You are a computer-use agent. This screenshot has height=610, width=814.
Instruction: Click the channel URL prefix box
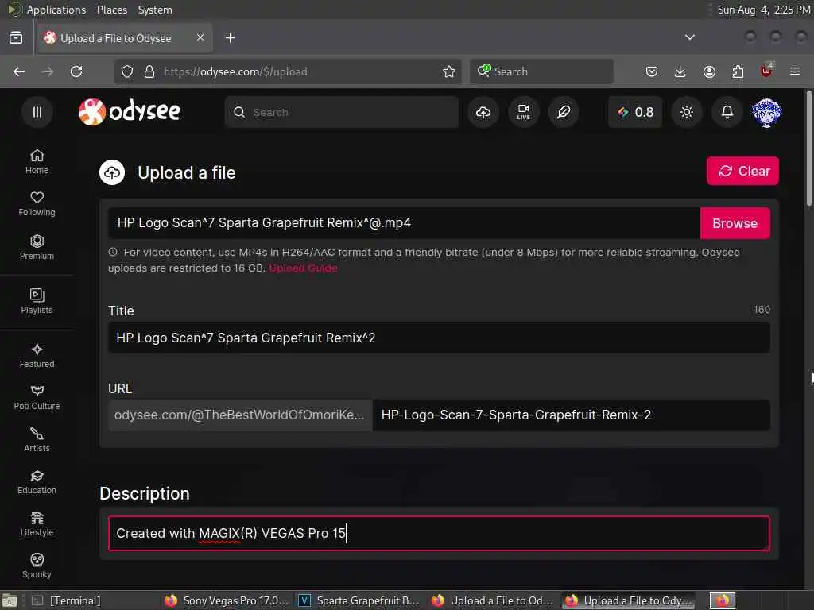(240, 415)
